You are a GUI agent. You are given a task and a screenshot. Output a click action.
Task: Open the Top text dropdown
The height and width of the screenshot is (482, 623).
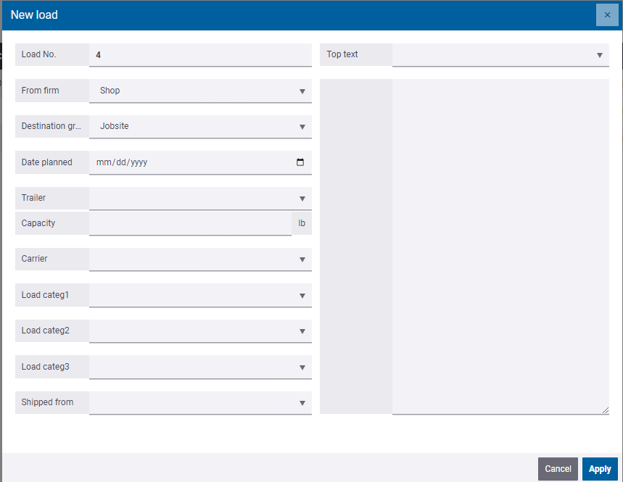coord(500,55)
